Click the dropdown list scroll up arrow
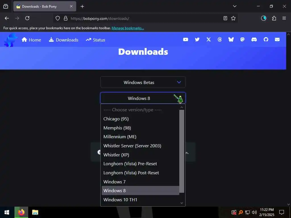This screenshot has height=218, width=291. [182, 107]
